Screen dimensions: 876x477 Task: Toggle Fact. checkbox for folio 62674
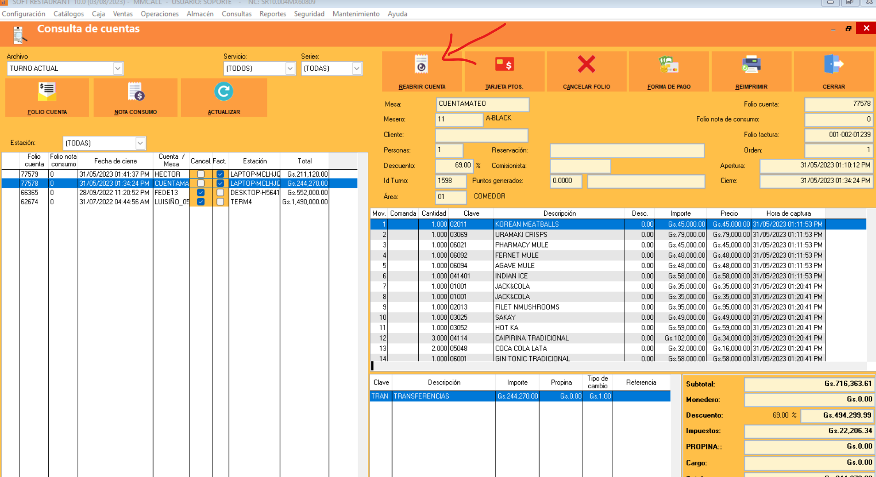pos(220,202)
